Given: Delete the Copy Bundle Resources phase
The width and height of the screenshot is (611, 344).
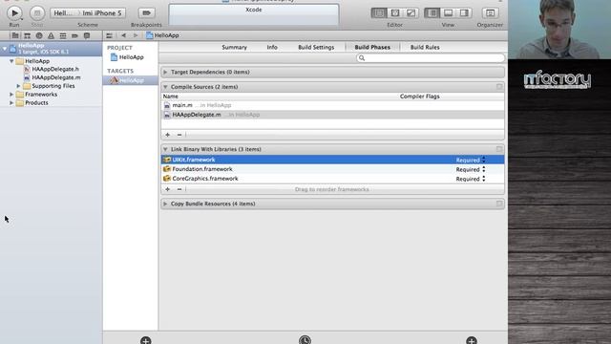Looking at the screenshot, I should point(499,204).
